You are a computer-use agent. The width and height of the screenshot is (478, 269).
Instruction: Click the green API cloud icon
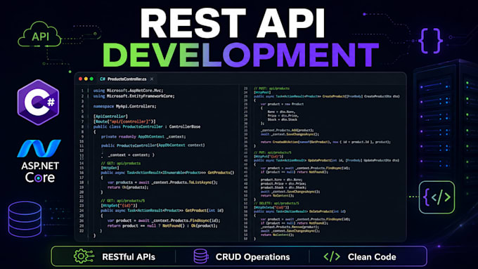point(39,34)
